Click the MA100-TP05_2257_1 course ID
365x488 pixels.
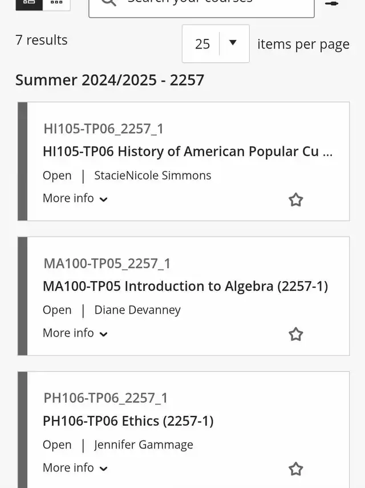pyautogui.click(x=107, y=263)
